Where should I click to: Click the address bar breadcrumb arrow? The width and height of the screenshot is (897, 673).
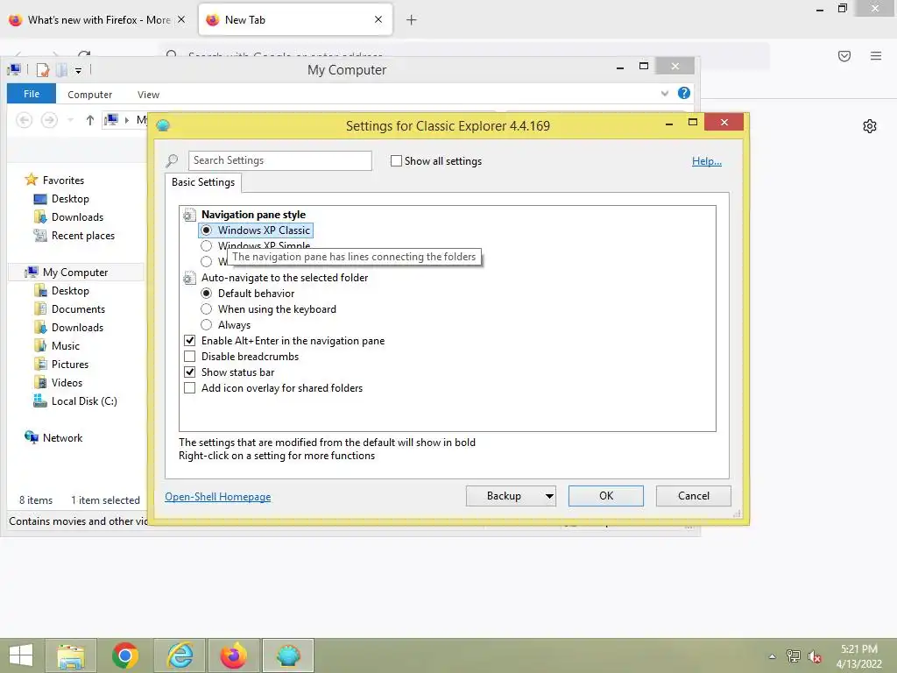tap(127, 120)
